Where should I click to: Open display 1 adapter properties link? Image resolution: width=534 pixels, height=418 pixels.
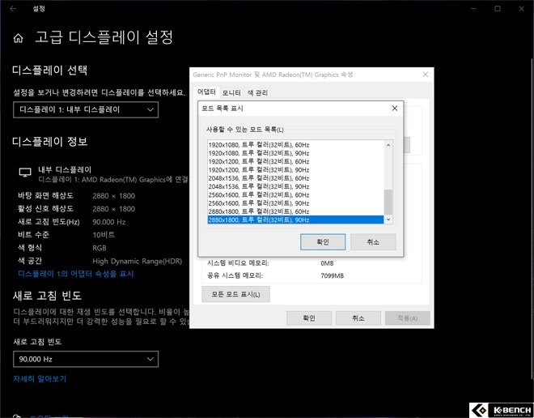[75, 274]
